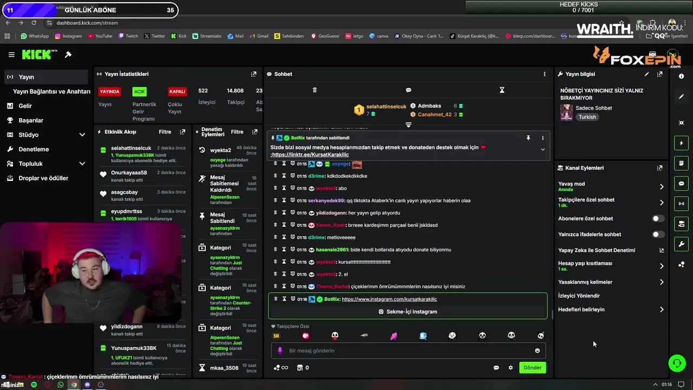Screen dimensions: 693x390
Task: Click the document icon in the right sidebar
Action: [x=681, y=163]
